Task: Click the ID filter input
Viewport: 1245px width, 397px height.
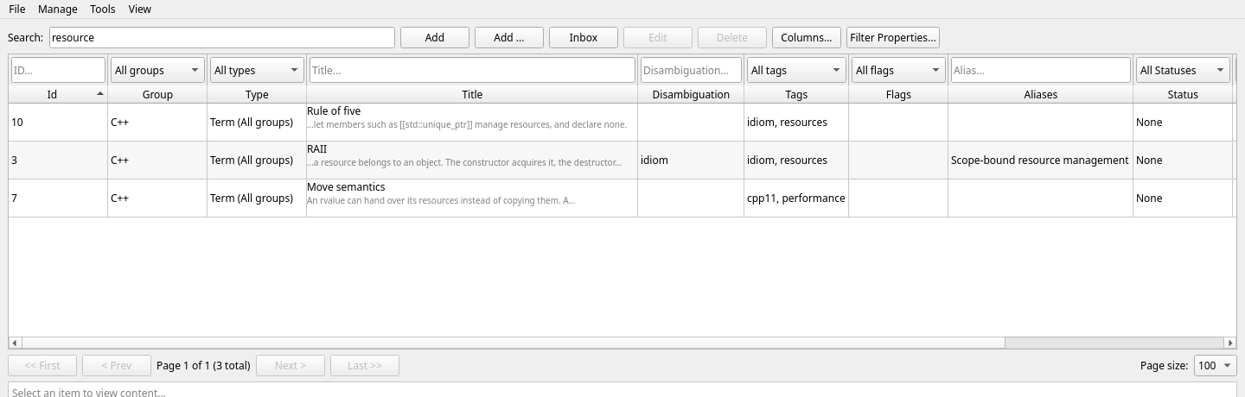Action: coord(58,70)
